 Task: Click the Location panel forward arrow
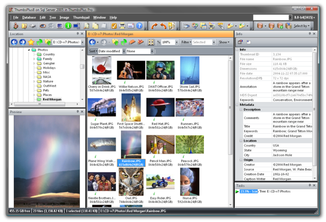click(23, 42)
